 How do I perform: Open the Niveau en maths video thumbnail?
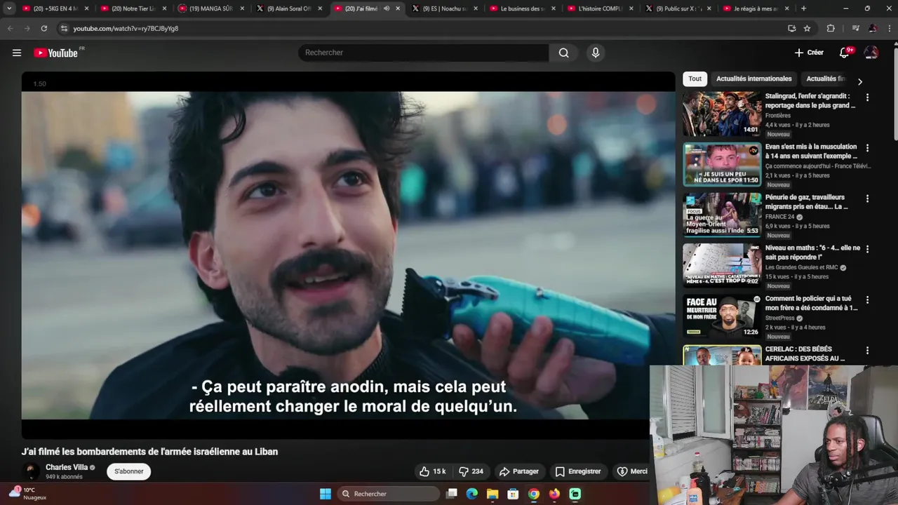[x=722, y=265]
